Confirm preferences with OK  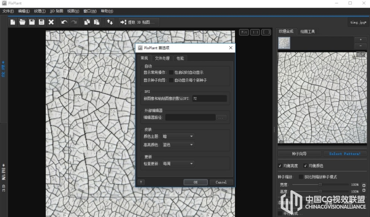click(196, 182)
